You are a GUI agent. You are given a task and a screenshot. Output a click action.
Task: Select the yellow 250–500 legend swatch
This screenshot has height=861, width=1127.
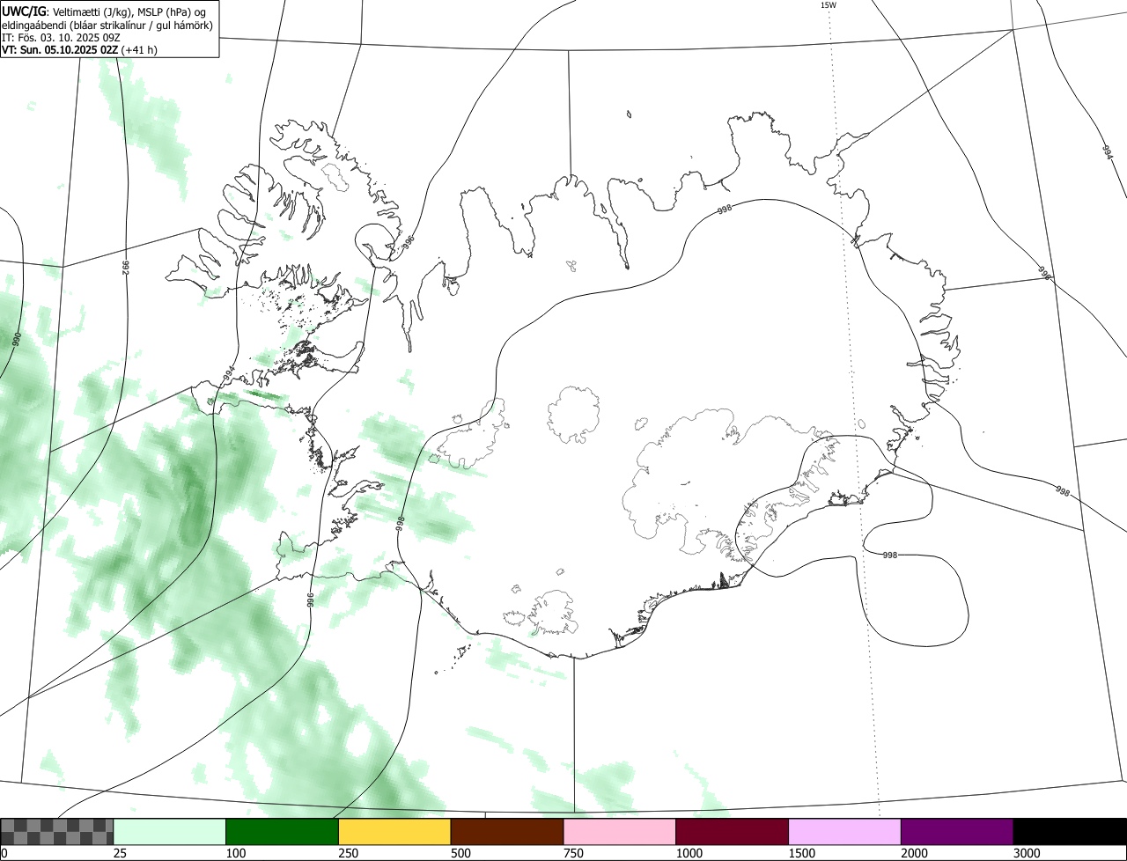point(394,832)
